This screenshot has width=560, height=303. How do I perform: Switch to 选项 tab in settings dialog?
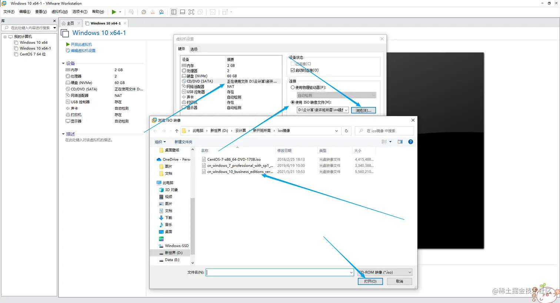coord(194,49)
